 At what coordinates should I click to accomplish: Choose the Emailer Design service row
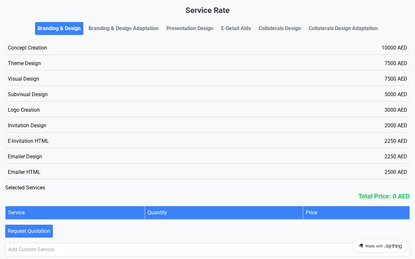(207, 157)
